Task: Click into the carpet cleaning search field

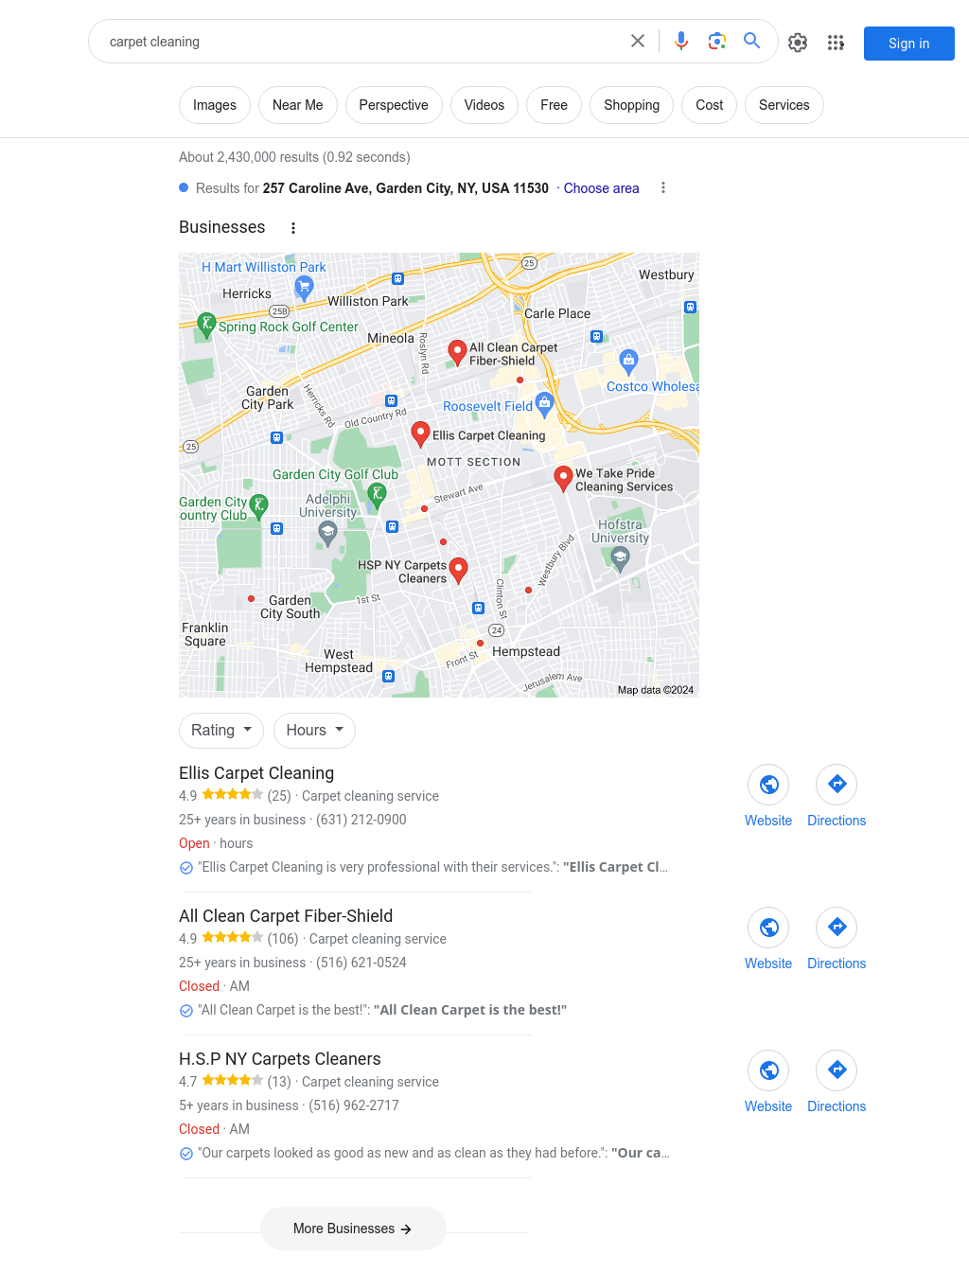Action: [360, 42]
